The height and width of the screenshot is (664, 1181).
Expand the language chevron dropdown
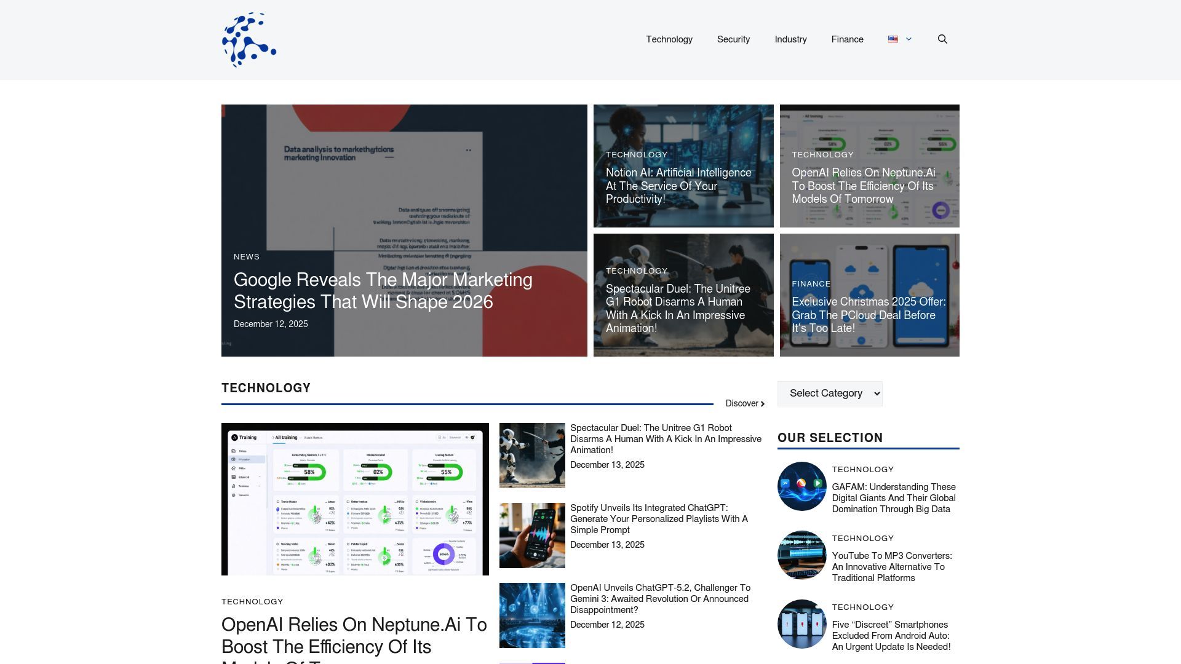tap(909, 39)
